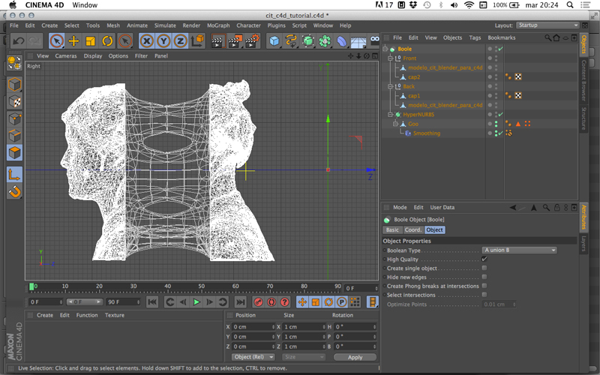
Task: Click the Undo arrow in toolbar
Action: click(18, 41)
